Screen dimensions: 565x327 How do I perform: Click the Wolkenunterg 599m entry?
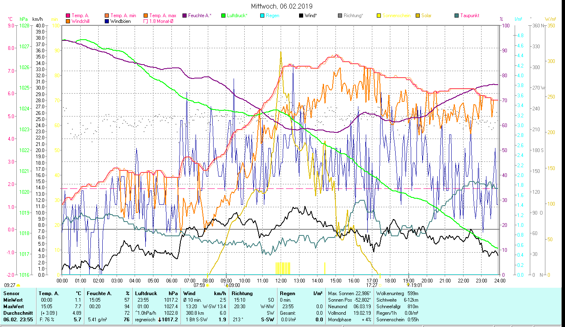[397, 293]
